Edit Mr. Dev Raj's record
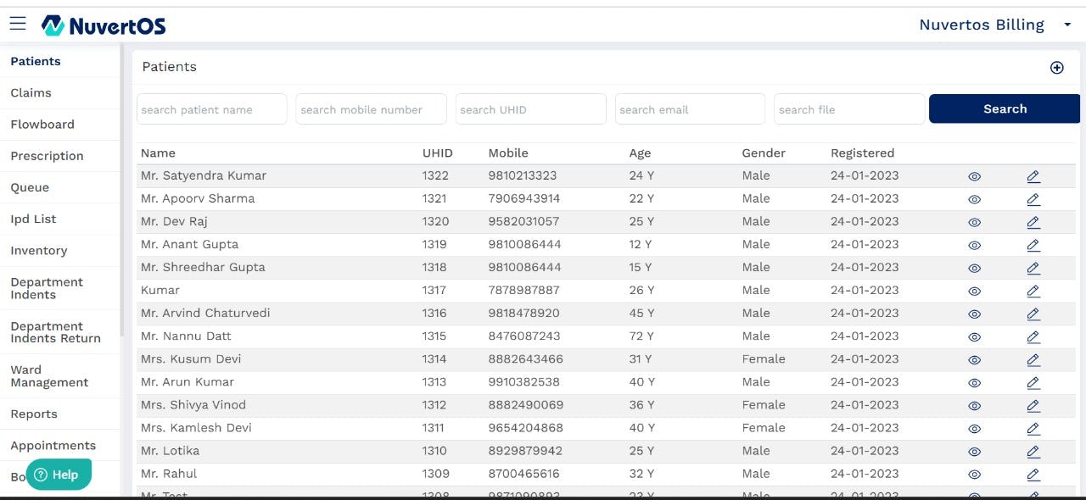The height and width of the screenshot is (500, 1086). coord(1033,222)
